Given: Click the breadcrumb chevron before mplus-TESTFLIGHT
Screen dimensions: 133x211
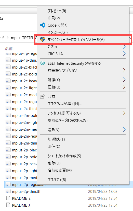Looking at the screenshot, I should tap(7, 38).
